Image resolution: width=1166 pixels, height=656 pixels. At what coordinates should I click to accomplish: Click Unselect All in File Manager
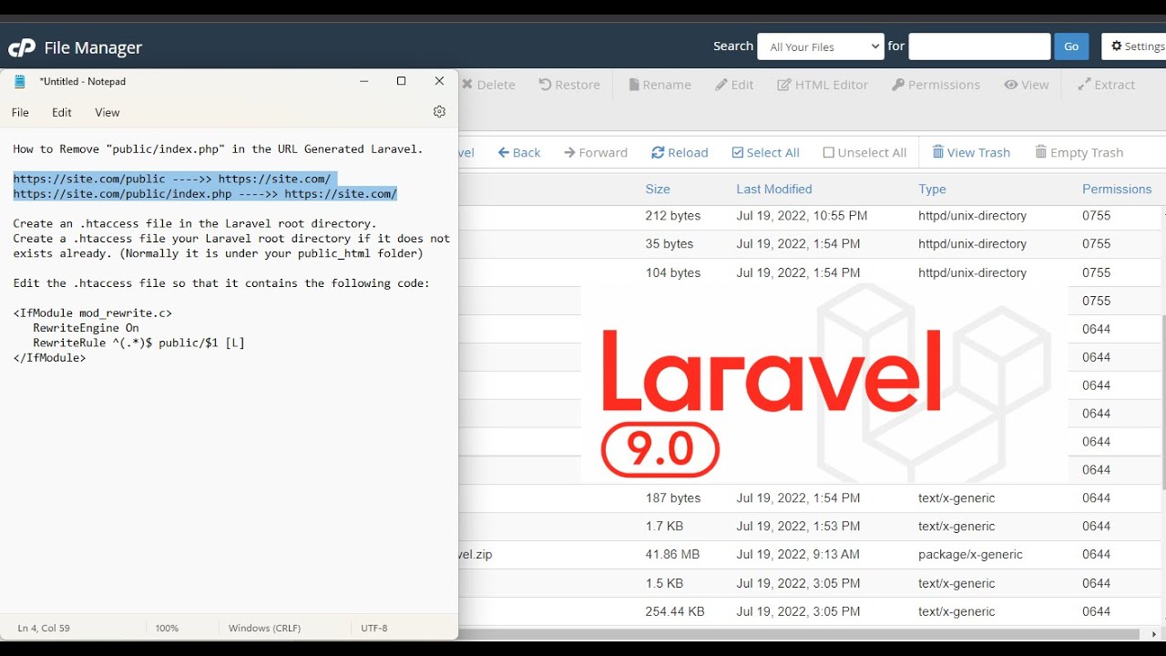point(864,152)
